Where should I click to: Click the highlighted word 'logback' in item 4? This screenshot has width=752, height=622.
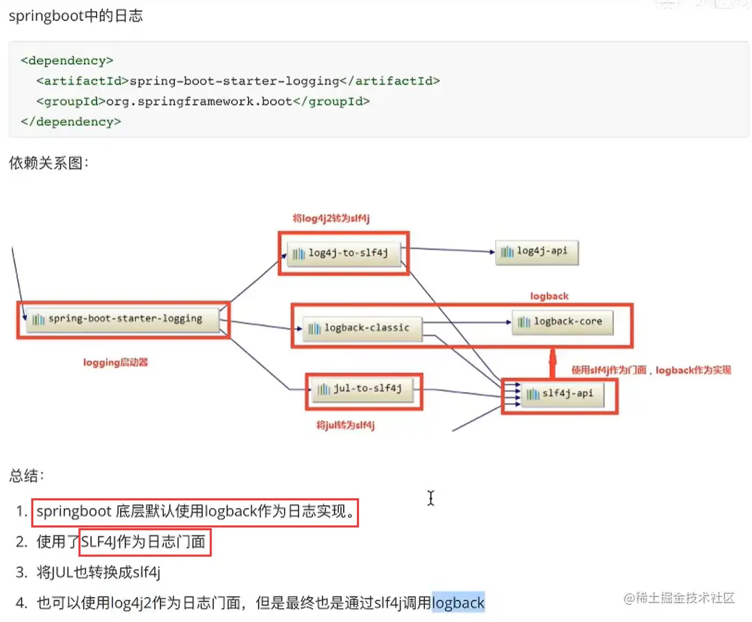click(x=458, y=603)
